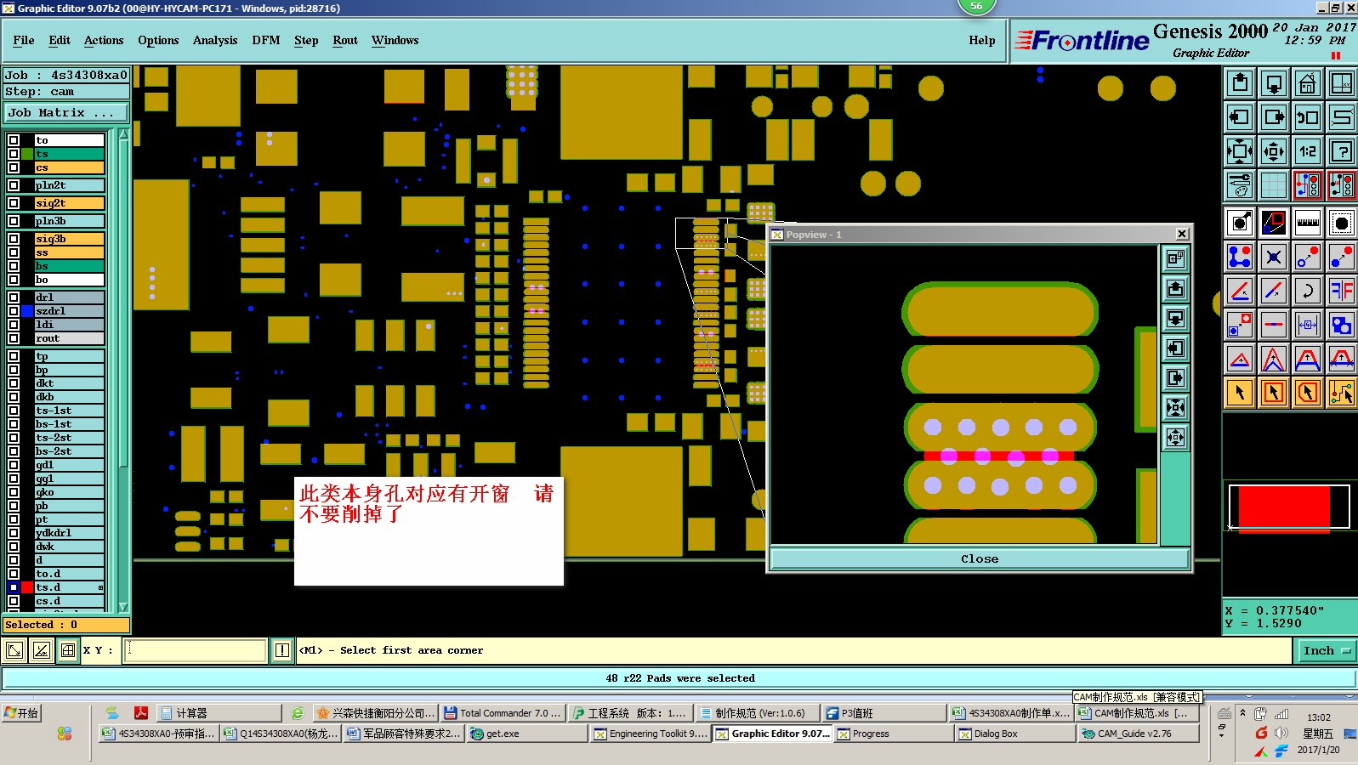Switch to 计算器 calculator taskbar item

click(x=219, y=713)
